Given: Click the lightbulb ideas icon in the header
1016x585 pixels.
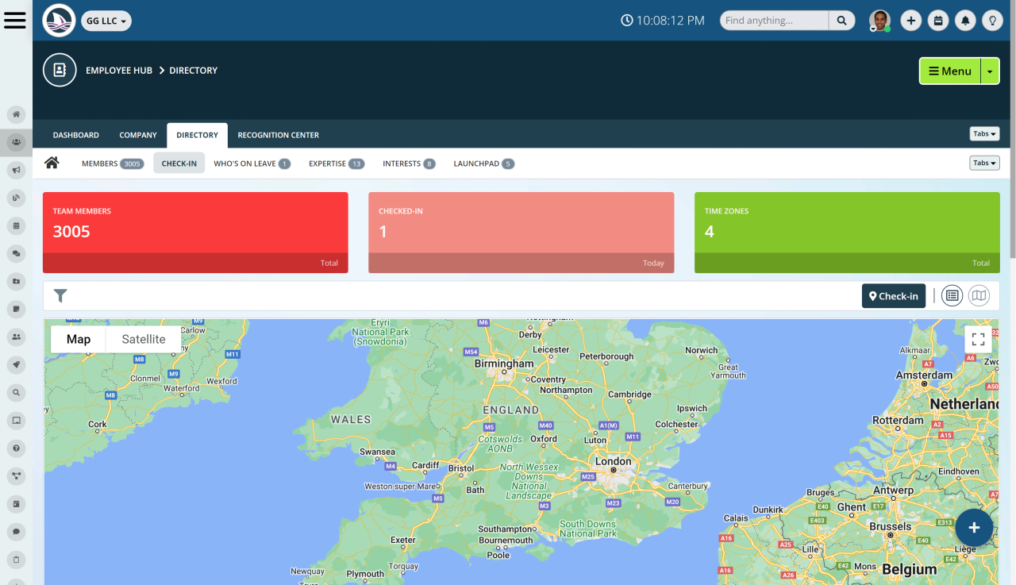Looking at the screenshot, I should [992, 20].
